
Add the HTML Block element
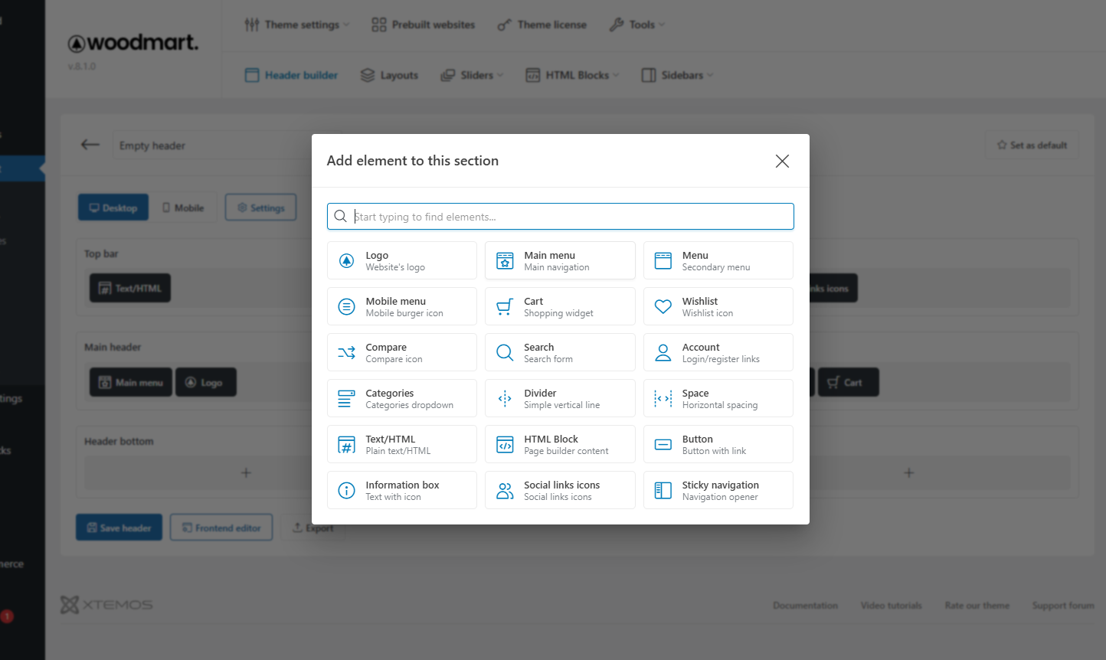pyautogui.click(x=560, y=444)
